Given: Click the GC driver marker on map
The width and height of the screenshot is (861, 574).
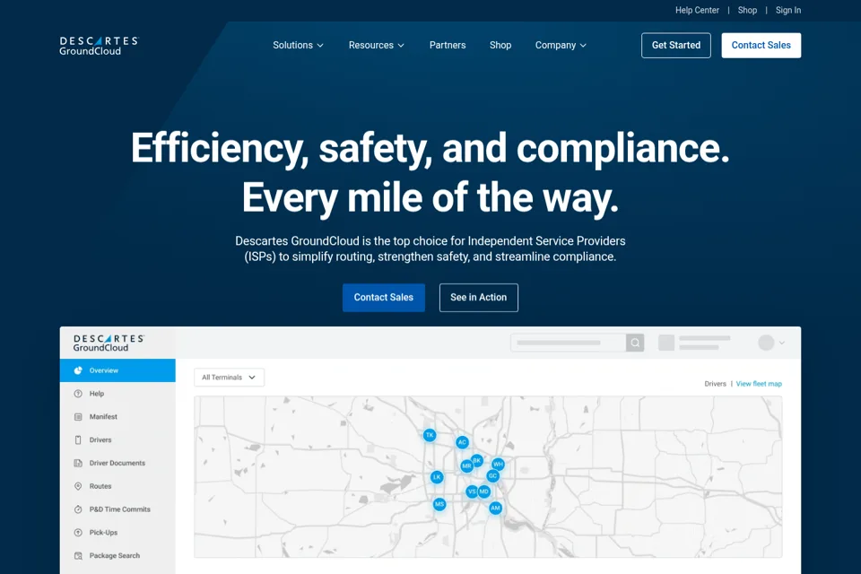Looking at the screenshot, I should pyautogui.click(x=493, y=475).
